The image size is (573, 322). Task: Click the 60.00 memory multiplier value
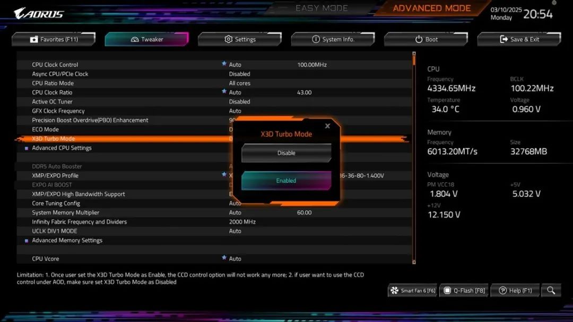click(304, 212)
